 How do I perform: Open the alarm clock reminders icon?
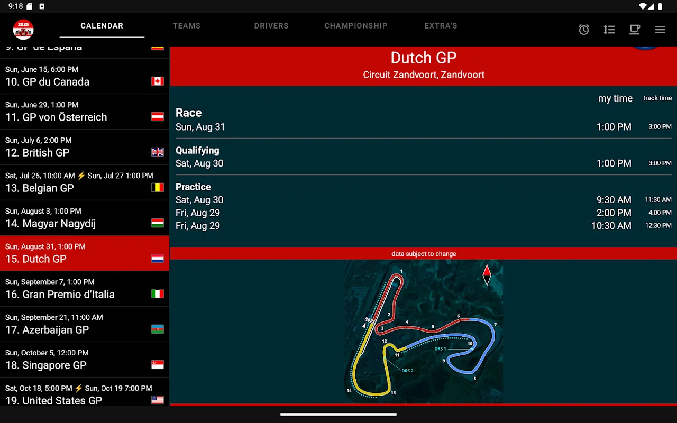coord(584,30)
